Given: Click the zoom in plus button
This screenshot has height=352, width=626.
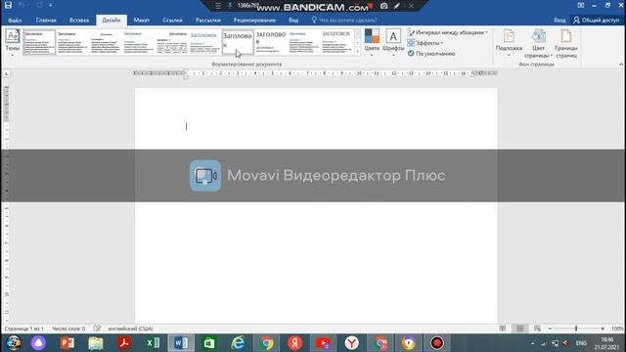Looking at the screenshot, I should tap(603, 329).
